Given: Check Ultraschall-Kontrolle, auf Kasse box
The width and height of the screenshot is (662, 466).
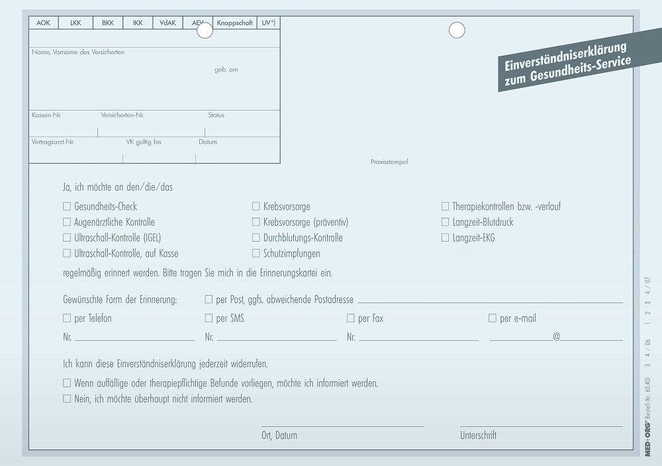Looking at the screenshot, I should 67,254.
